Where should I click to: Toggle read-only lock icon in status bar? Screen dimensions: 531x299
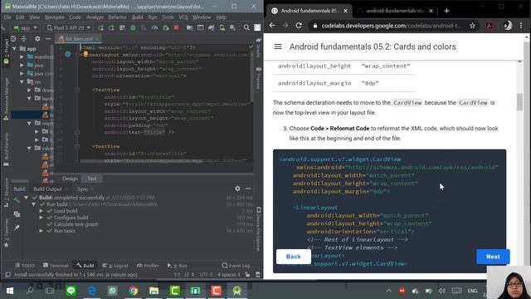pos(247,275)
